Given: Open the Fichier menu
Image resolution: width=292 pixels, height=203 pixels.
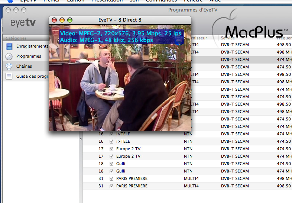Looking at the screenshot, I should [x=51, y=1].
